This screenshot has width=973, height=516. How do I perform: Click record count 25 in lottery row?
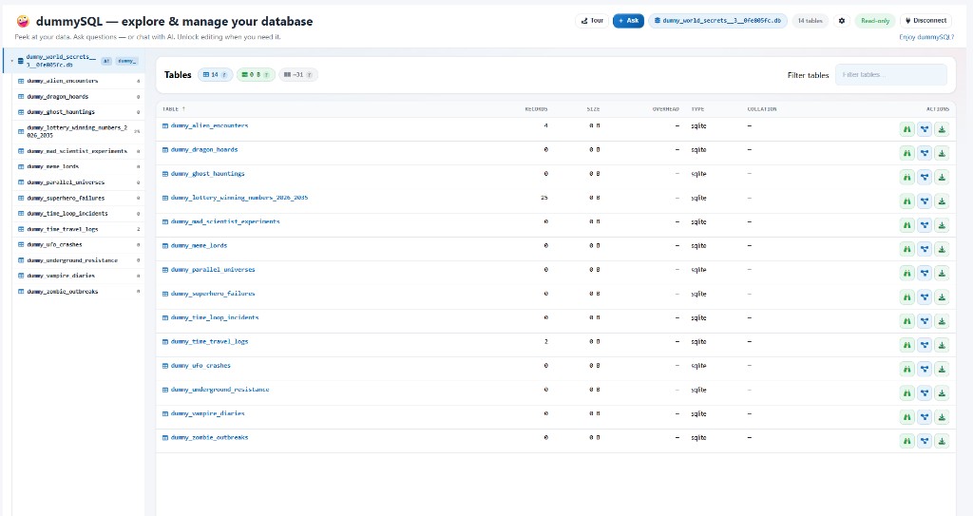click(x=544, y=198)
